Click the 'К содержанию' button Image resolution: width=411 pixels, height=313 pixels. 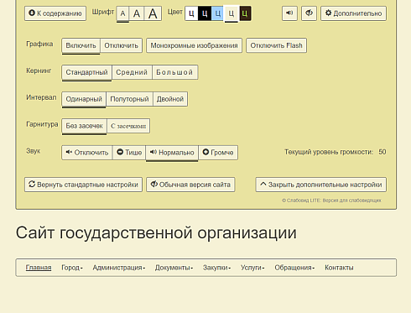[55, 13]
